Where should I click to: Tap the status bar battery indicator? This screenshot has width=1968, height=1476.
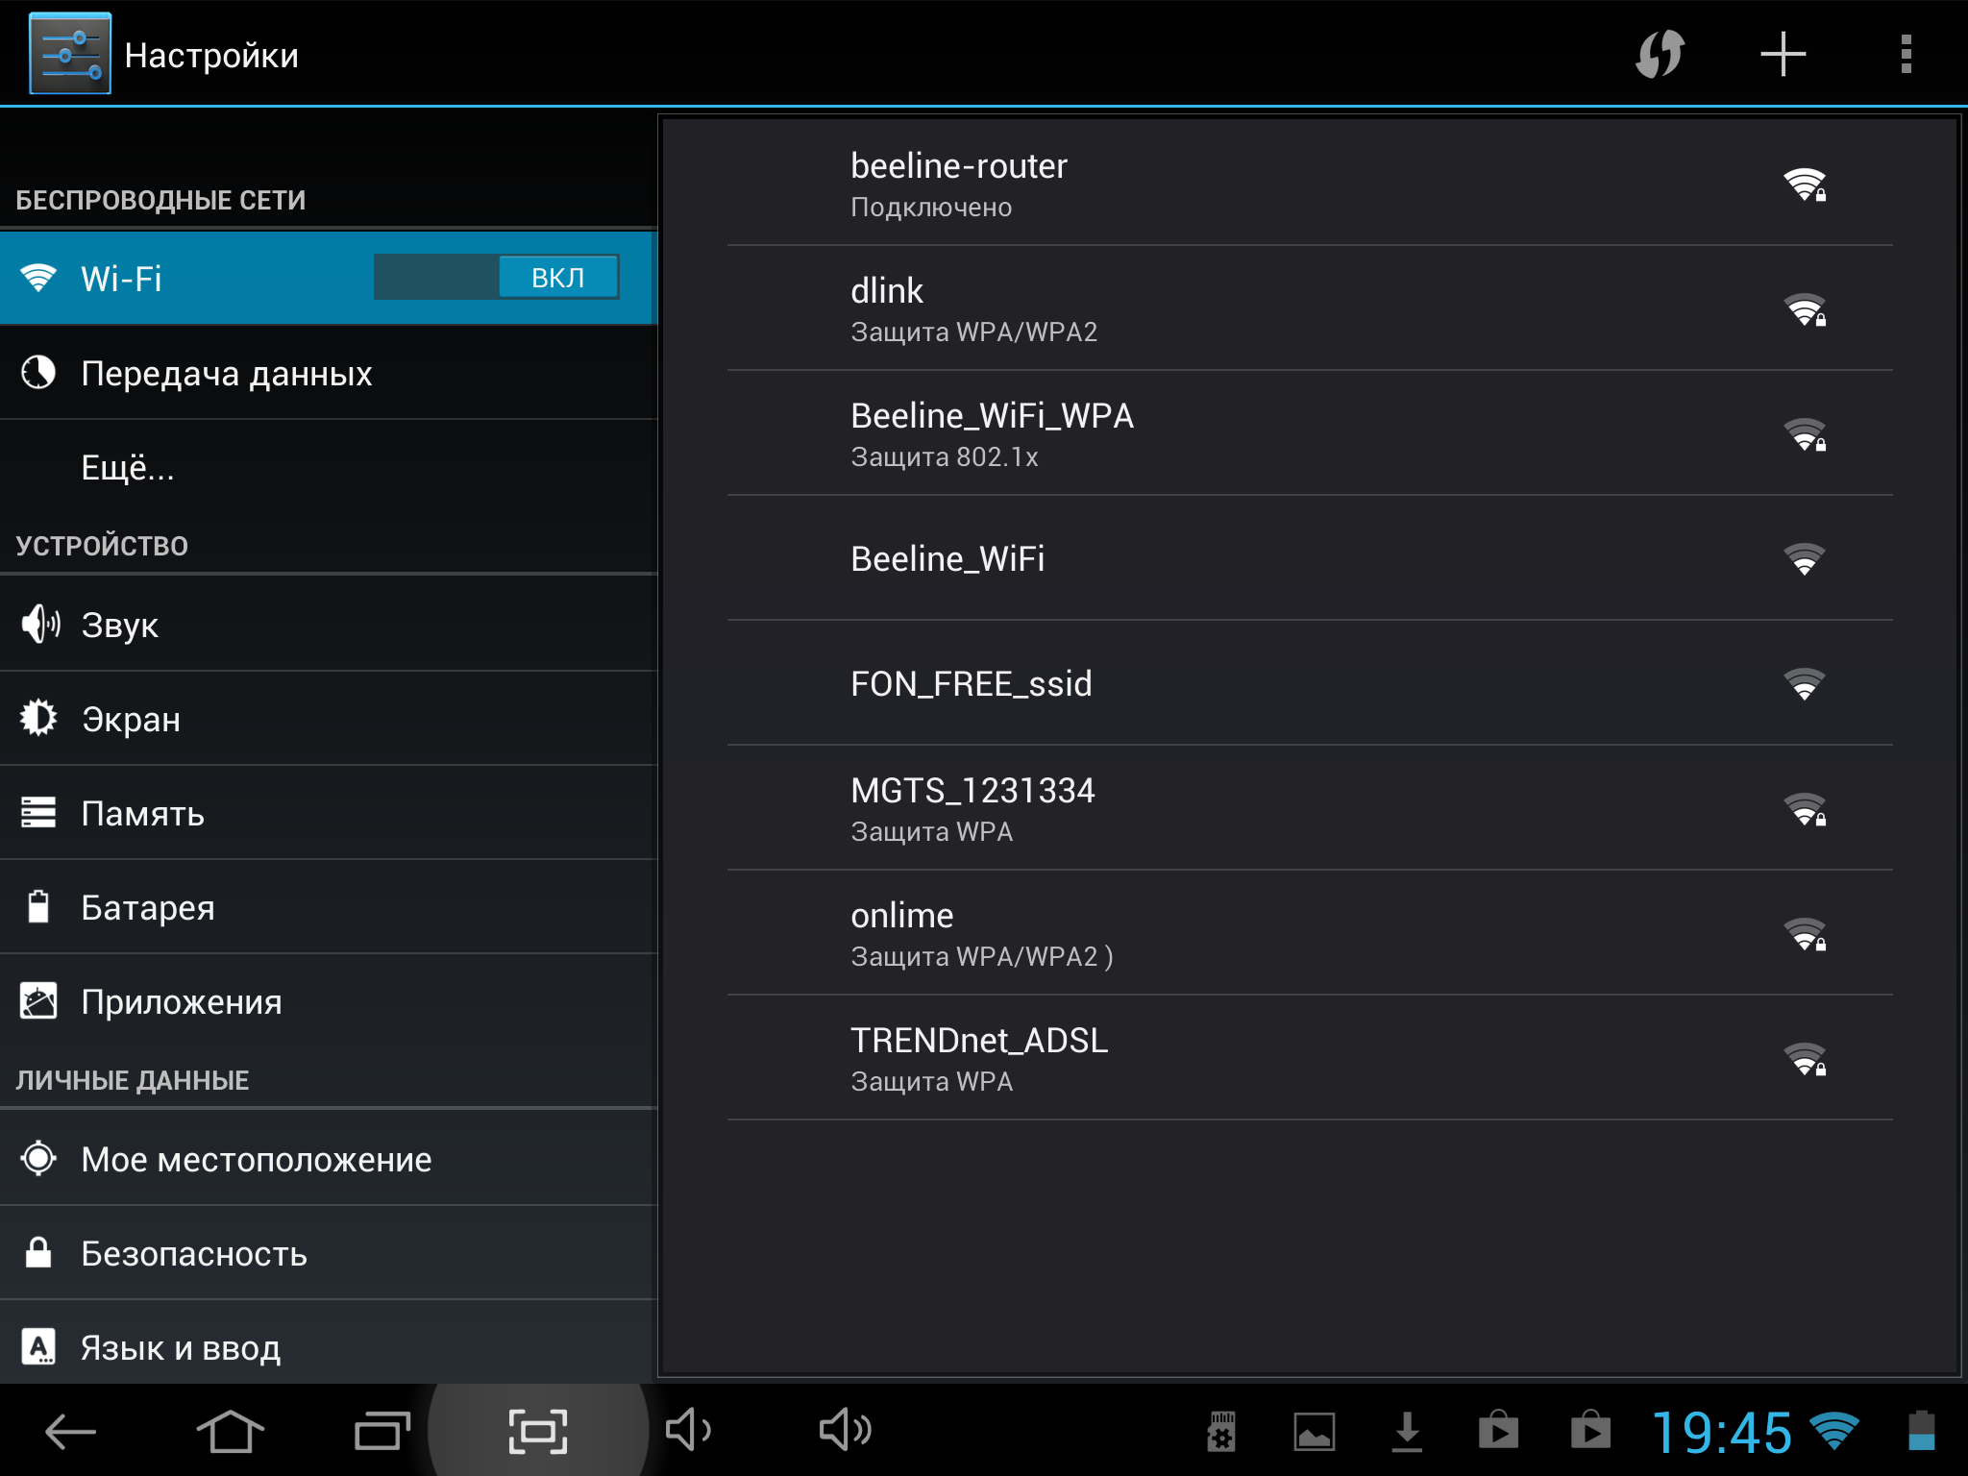1922,1430
